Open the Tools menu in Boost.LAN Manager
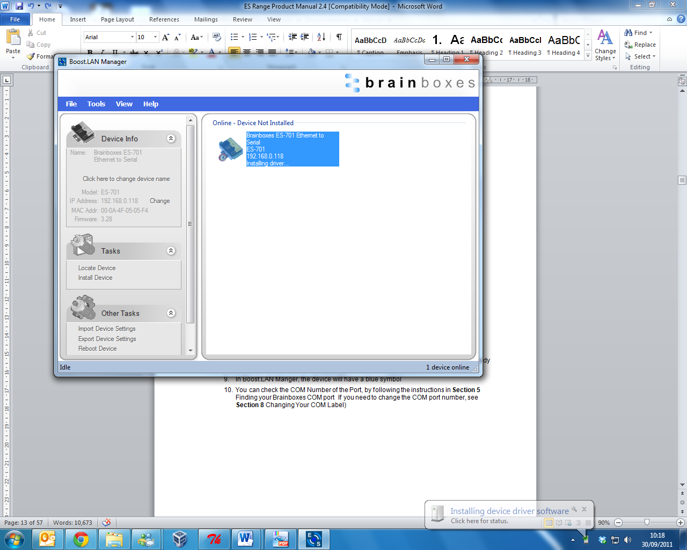The image size is (687, 550). (96, 104)
